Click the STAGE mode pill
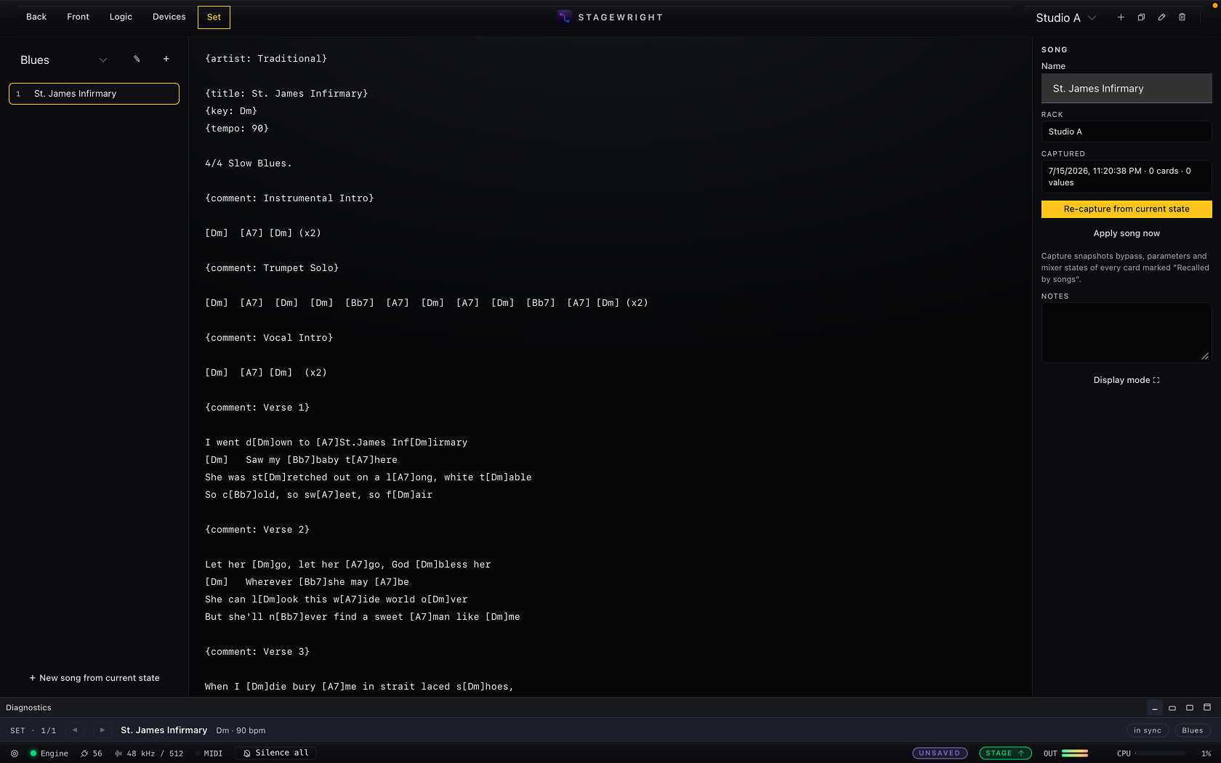 tap(1005, 754)
